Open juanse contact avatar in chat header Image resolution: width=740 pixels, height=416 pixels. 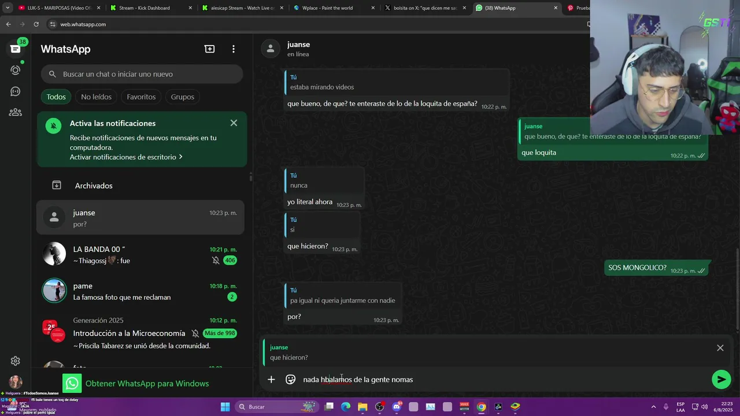(x=271, y=49)
